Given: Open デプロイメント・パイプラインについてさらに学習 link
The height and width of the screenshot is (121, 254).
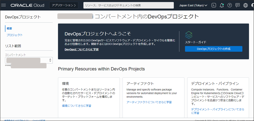Looking at the screenshot, I should click(218, 111).
